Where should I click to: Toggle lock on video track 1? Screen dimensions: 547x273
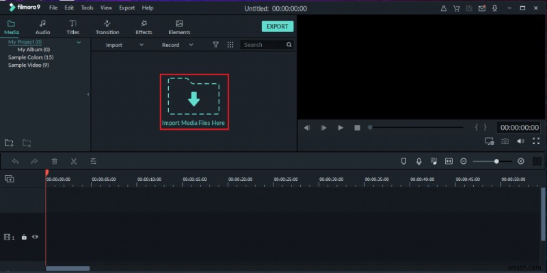(x=24, y=237)
